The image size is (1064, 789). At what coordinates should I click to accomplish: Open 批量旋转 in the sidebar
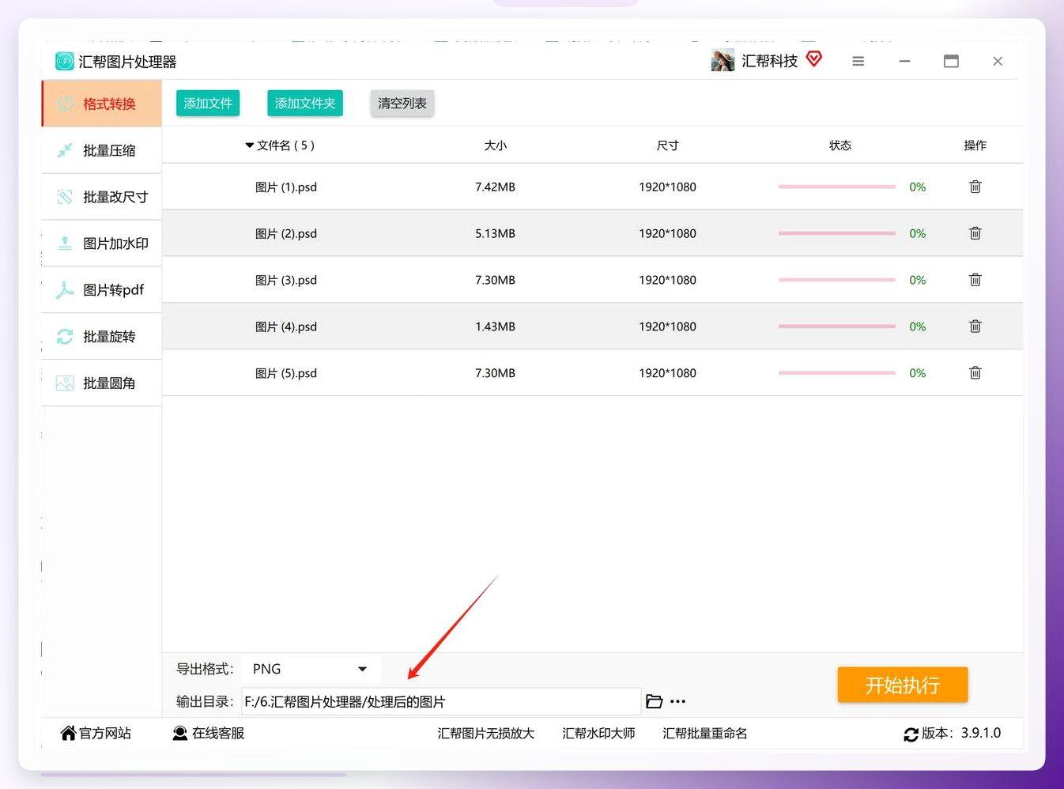102,337
